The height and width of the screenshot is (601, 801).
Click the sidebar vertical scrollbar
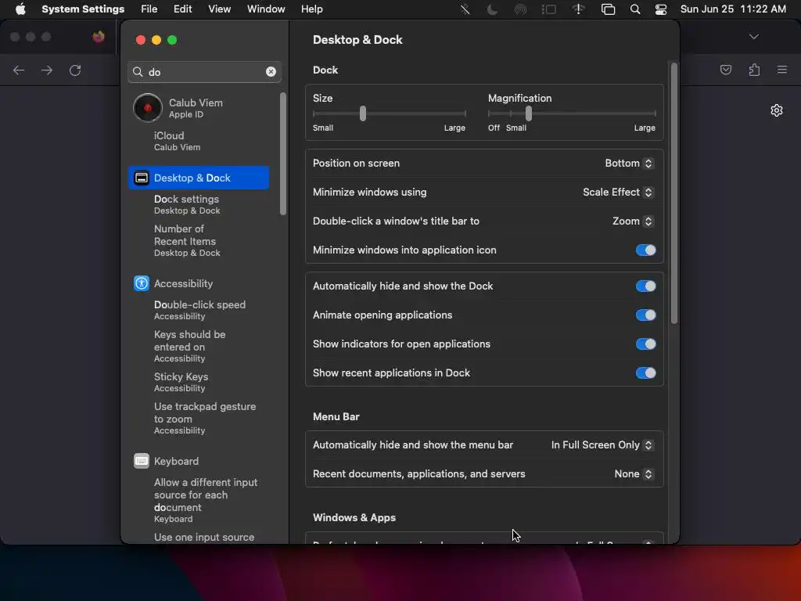(x=283, y=154)
